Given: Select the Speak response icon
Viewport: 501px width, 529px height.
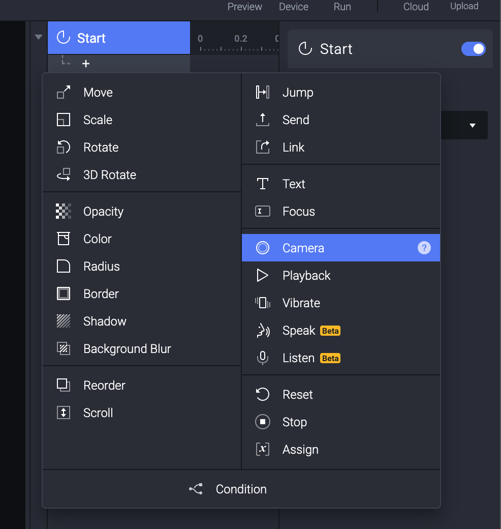Looking at the screenshot, I should coord(262,331).
